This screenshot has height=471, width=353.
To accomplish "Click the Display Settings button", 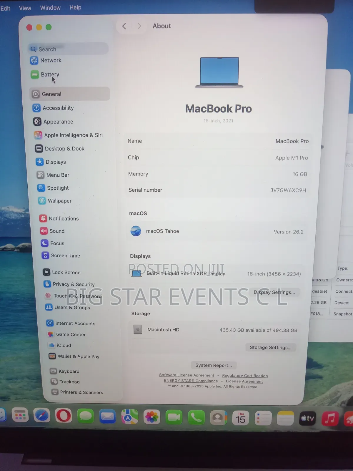I will 274,292.
